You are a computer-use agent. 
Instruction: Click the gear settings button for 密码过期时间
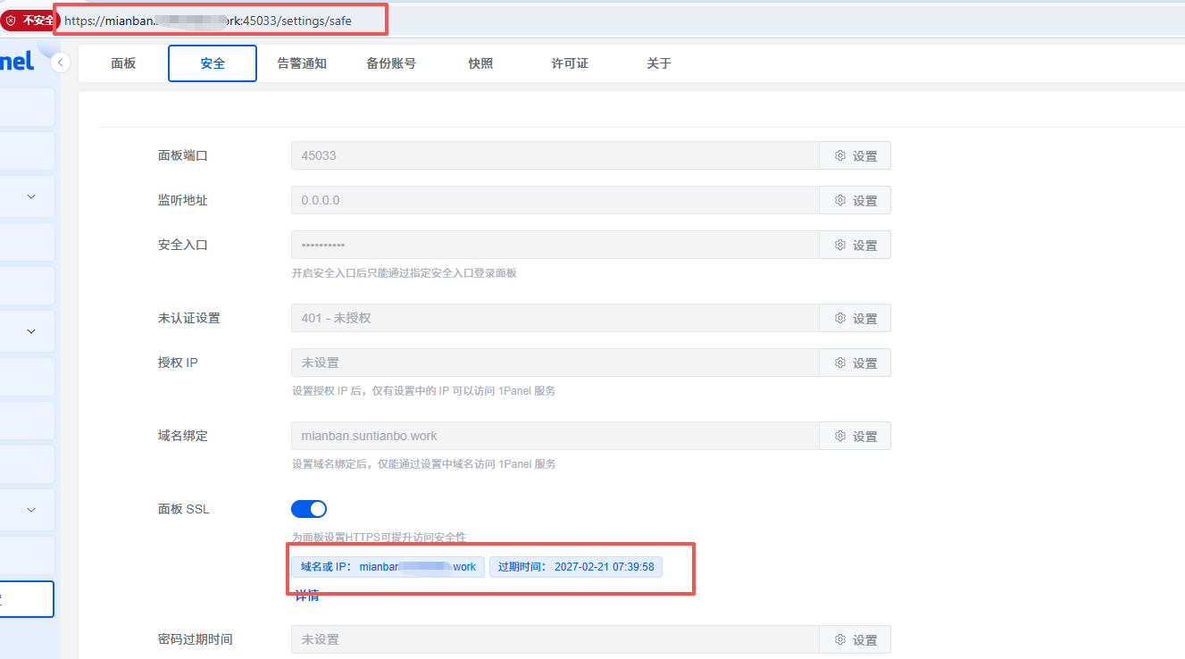[855, 639]
